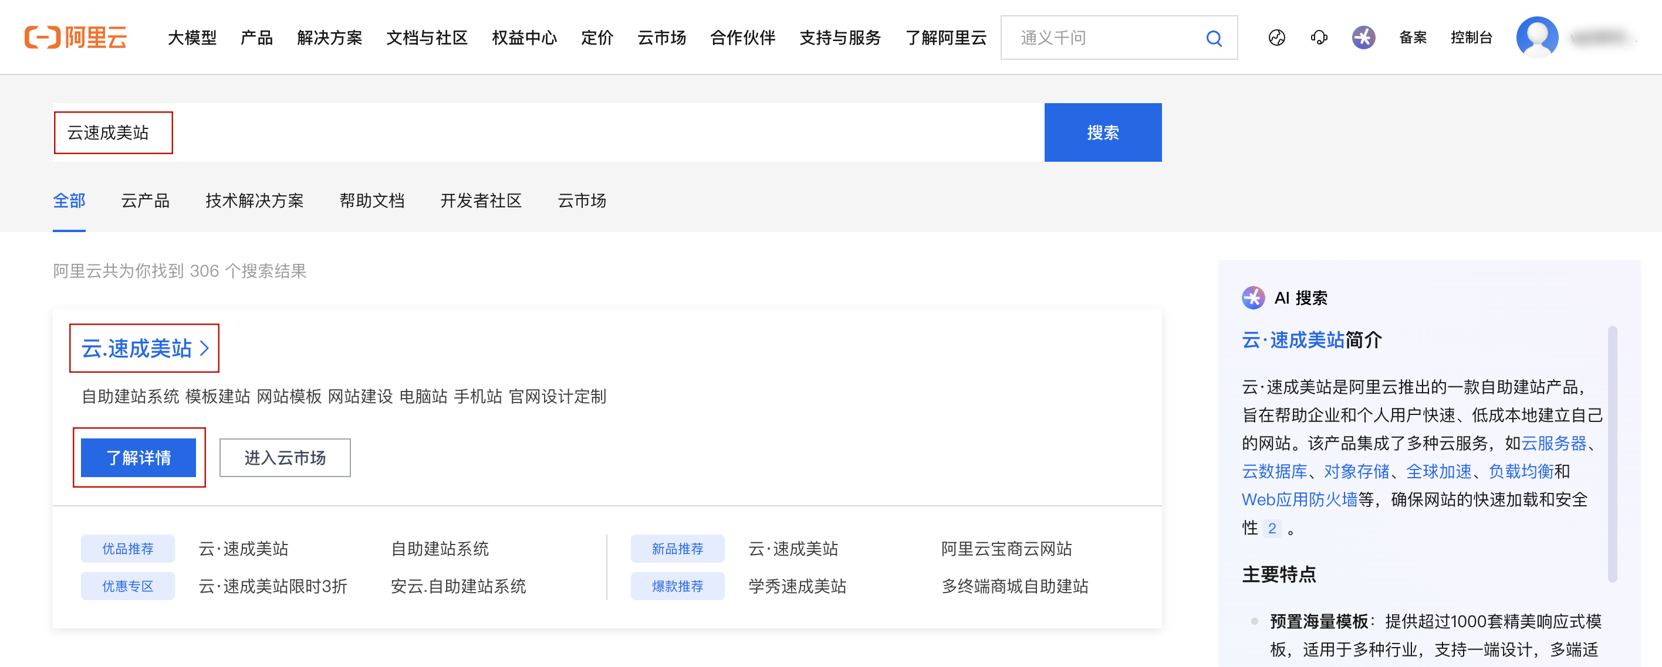
Task: Click the 新品推荐 tag
Action: tap(677, 549)
